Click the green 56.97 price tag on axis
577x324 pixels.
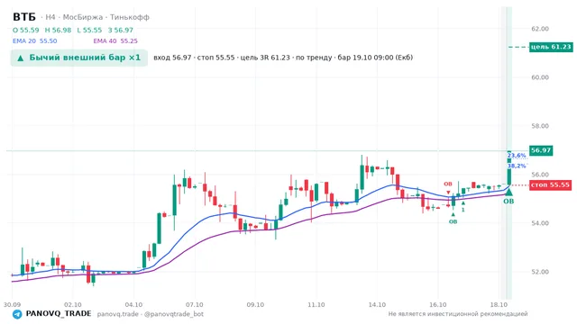point(541,150)
